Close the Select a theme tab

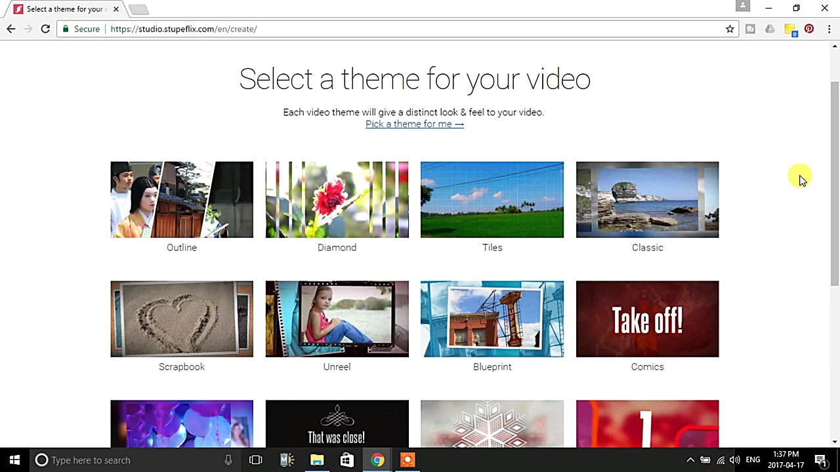(x=116, y=9)
